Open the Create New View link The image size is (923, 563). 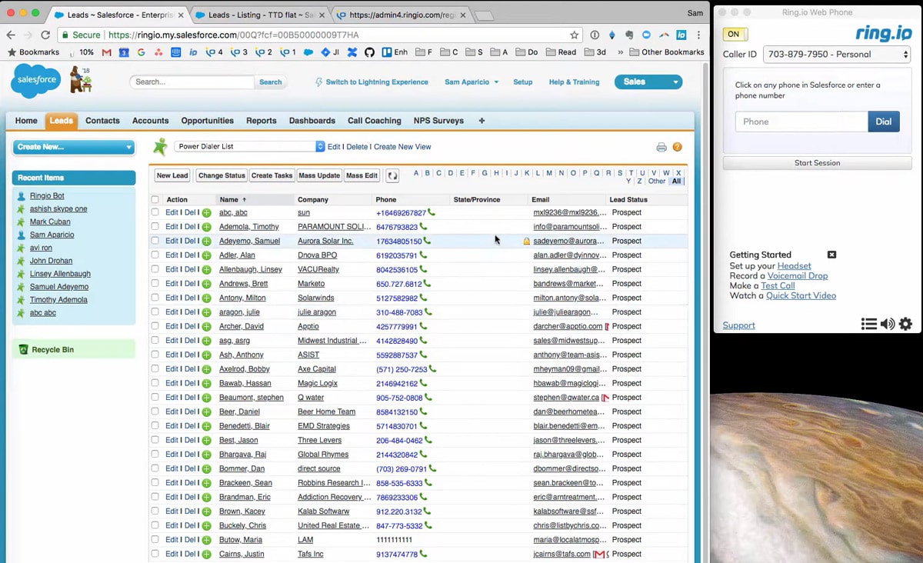[x=402, y=147]
